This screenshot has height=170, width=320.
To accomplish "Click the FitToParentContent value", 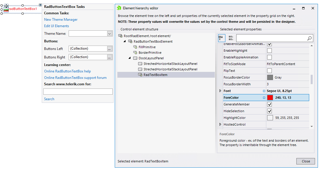I will coord(281,64).
